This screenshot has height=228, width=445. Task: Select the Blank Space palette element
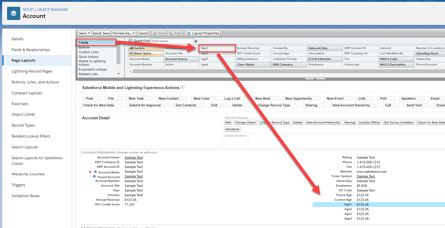[x=146, y=53]
